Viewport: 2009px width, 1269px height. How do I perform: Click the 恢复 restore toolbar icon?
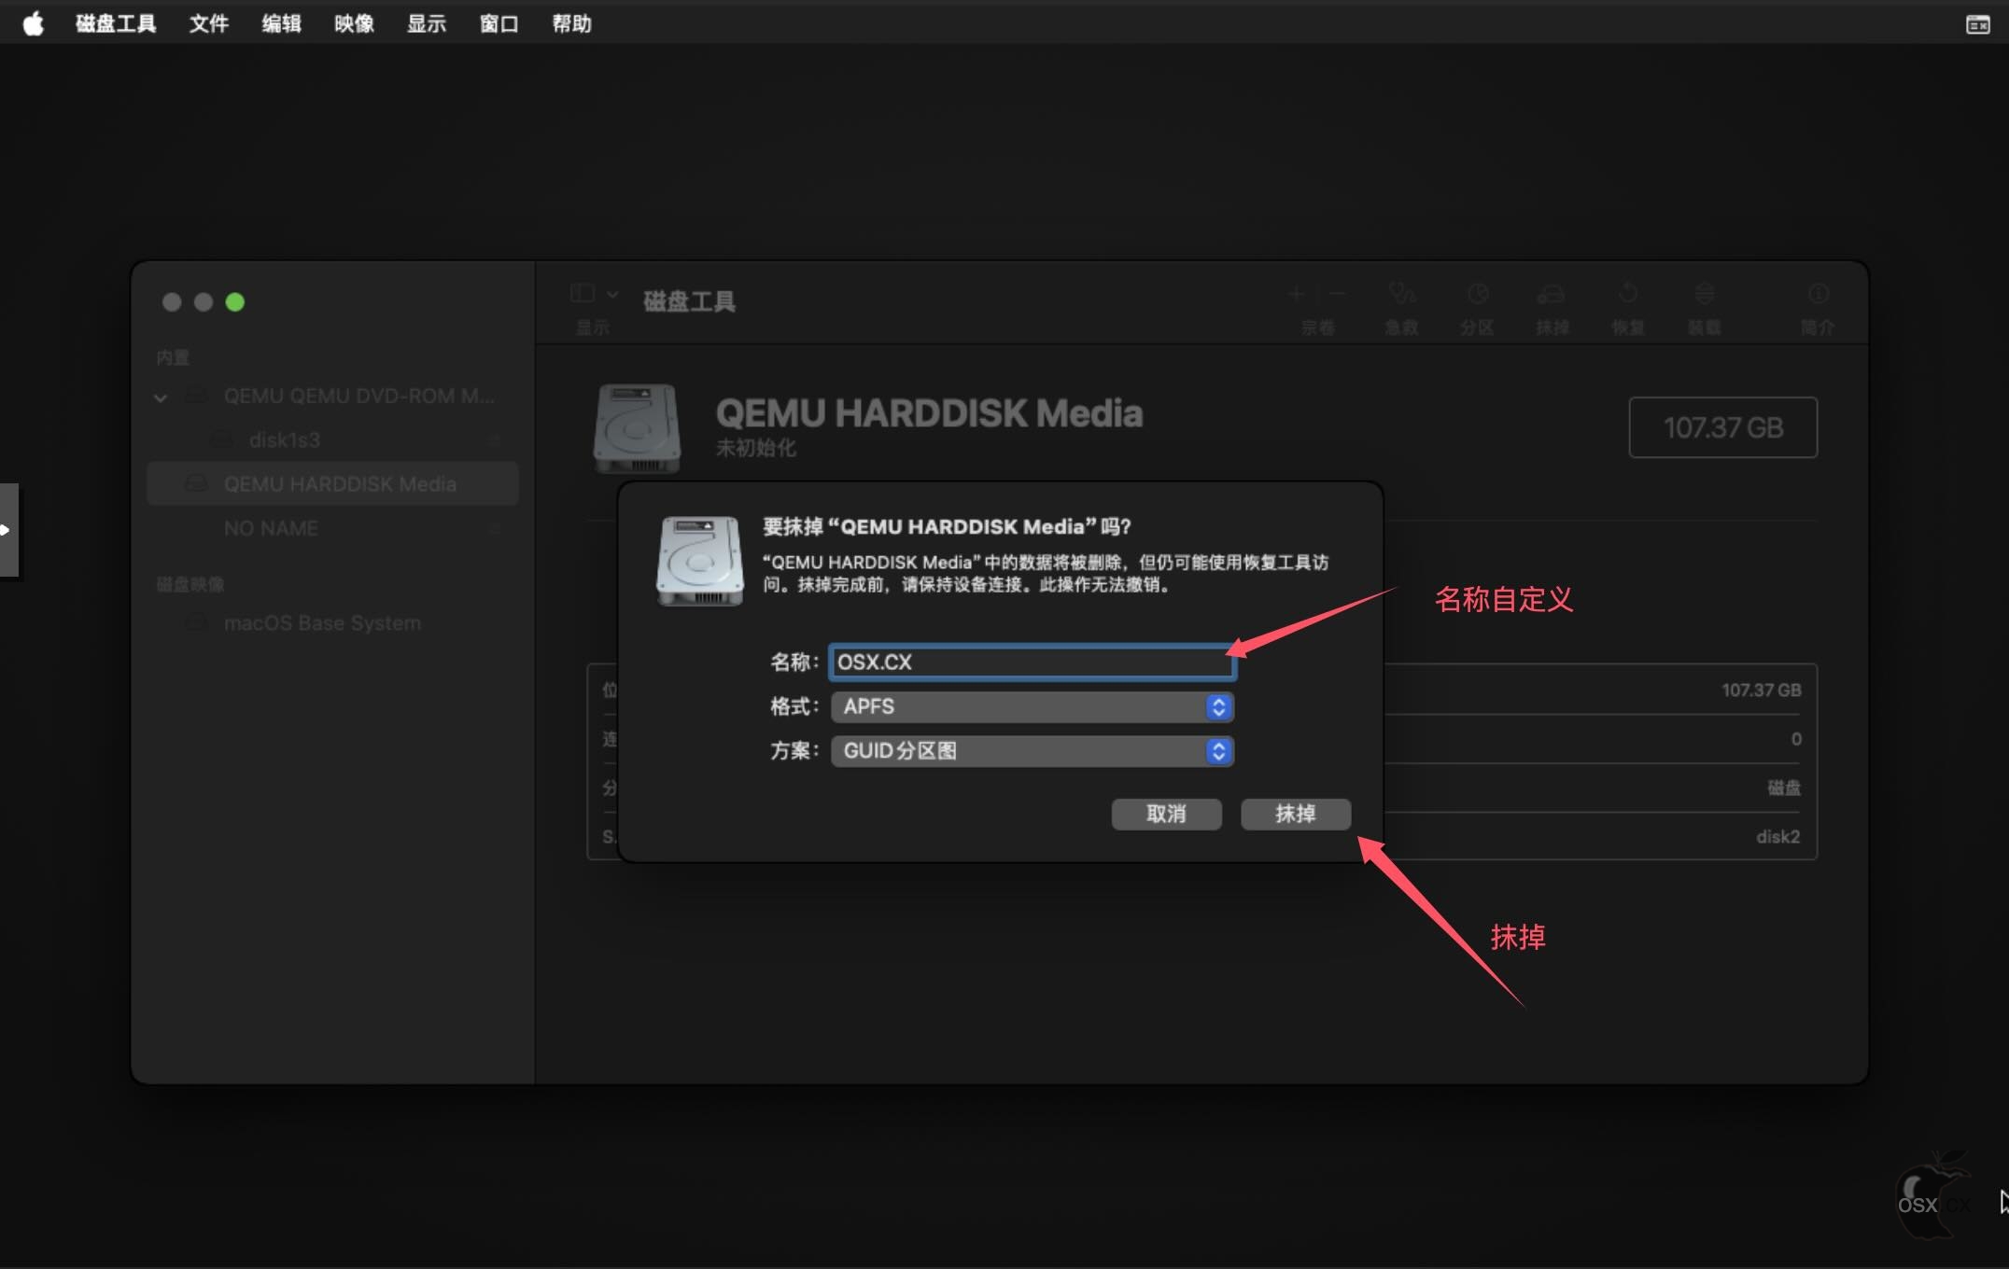coord(1628,294)
